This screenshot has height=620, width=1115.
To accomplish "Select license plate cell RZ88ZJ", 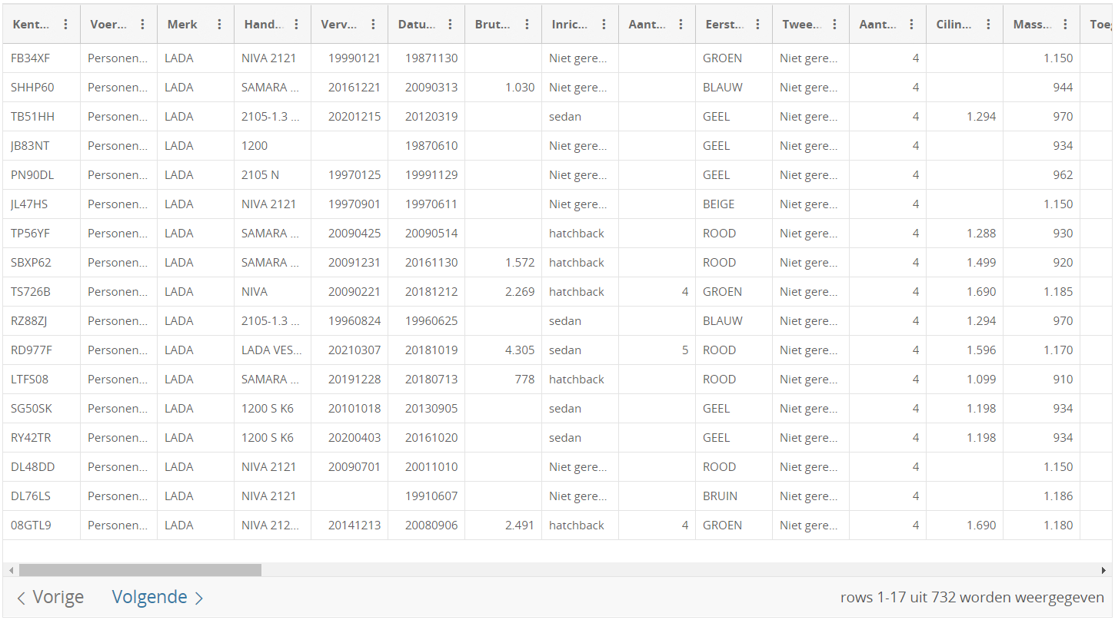I will click(x=42, y=321).
